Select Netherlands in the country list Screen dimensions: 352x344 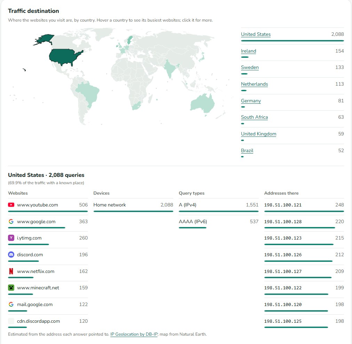(x=254, y=84)
